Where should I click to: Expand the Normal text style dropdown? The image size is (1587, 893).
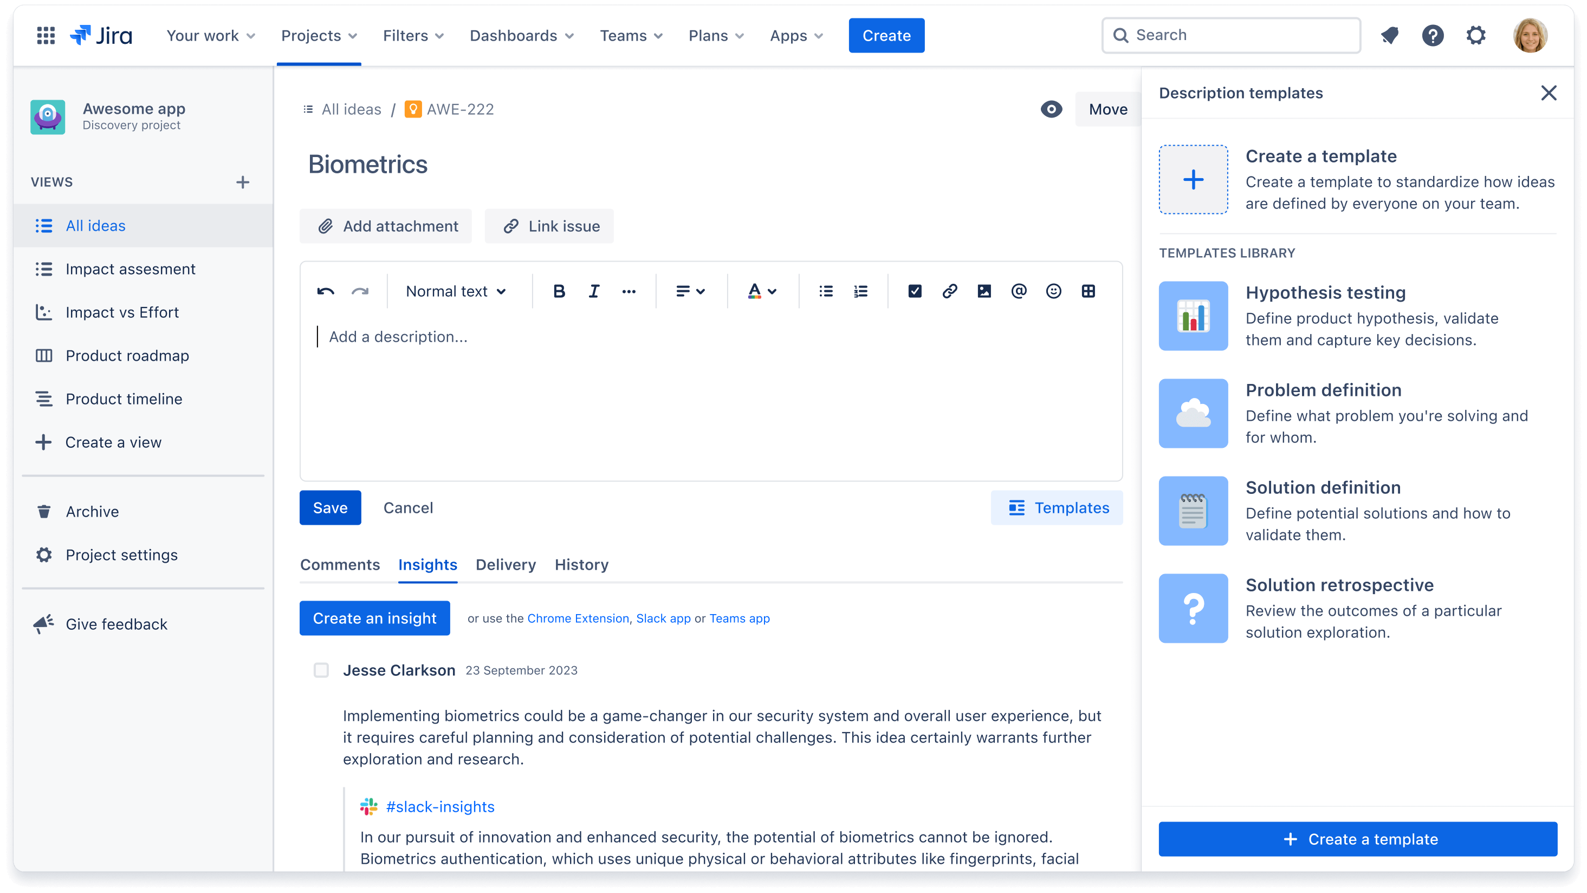click(454, 291)
